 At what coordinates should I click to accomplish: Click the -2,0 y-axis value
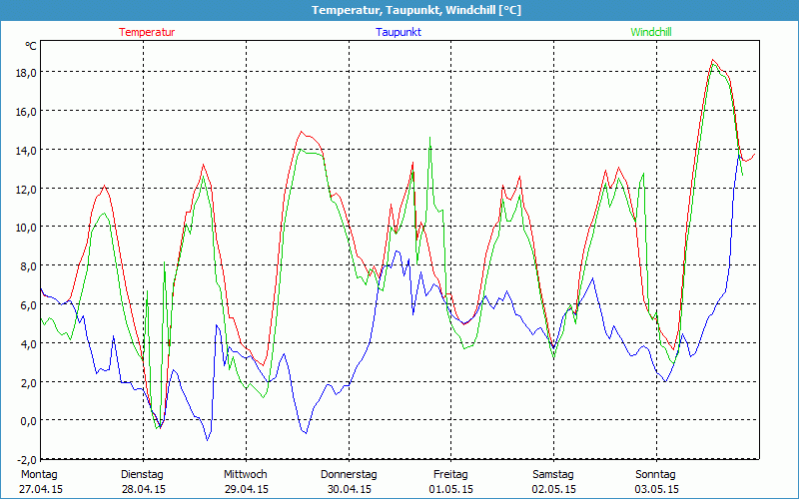[x=27, y=460]
